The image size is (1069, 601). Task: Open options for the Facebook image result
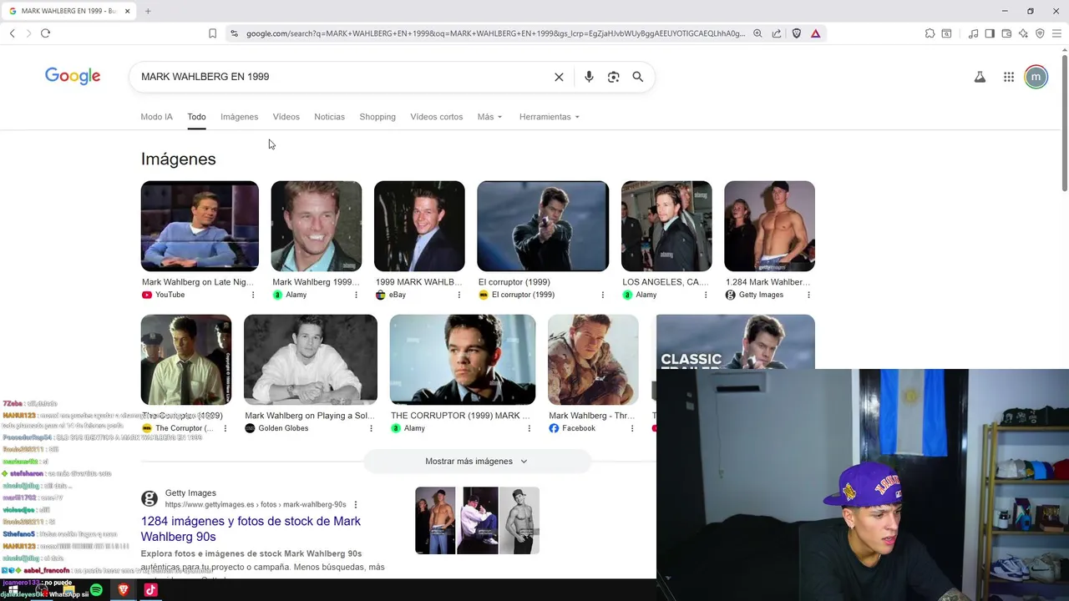coord(632,428)
